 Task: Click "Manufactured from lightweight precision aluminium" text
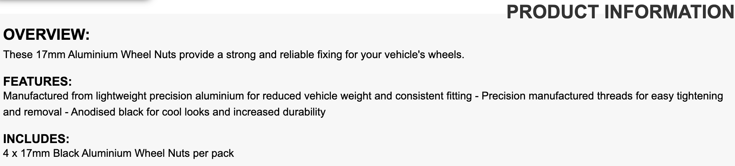pyautogui.click(x=124, y=96)
